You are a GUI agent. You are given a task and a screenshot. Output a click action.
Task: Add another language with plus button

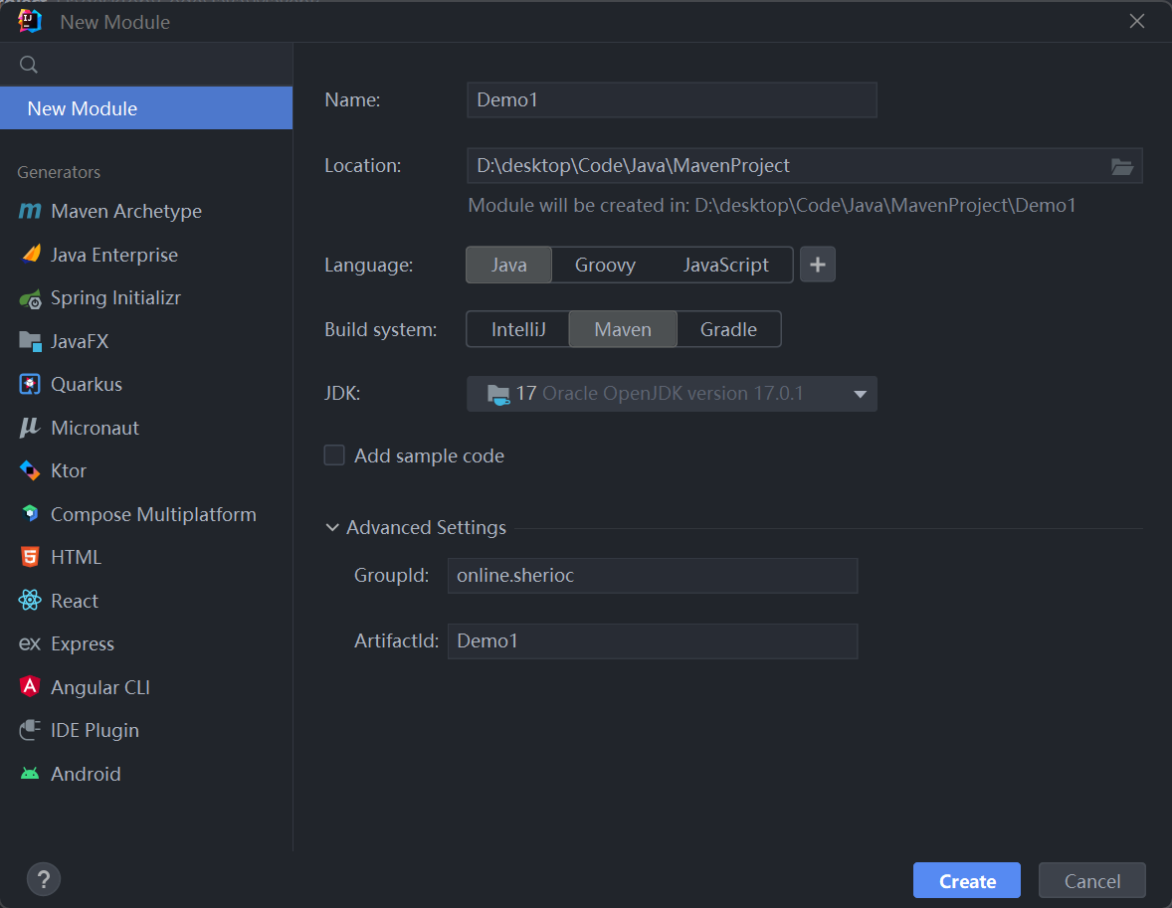pyautogui.click(x=818, y=266)
